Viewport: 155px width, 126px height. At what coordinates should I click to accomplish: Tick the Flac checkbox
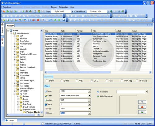107,81
